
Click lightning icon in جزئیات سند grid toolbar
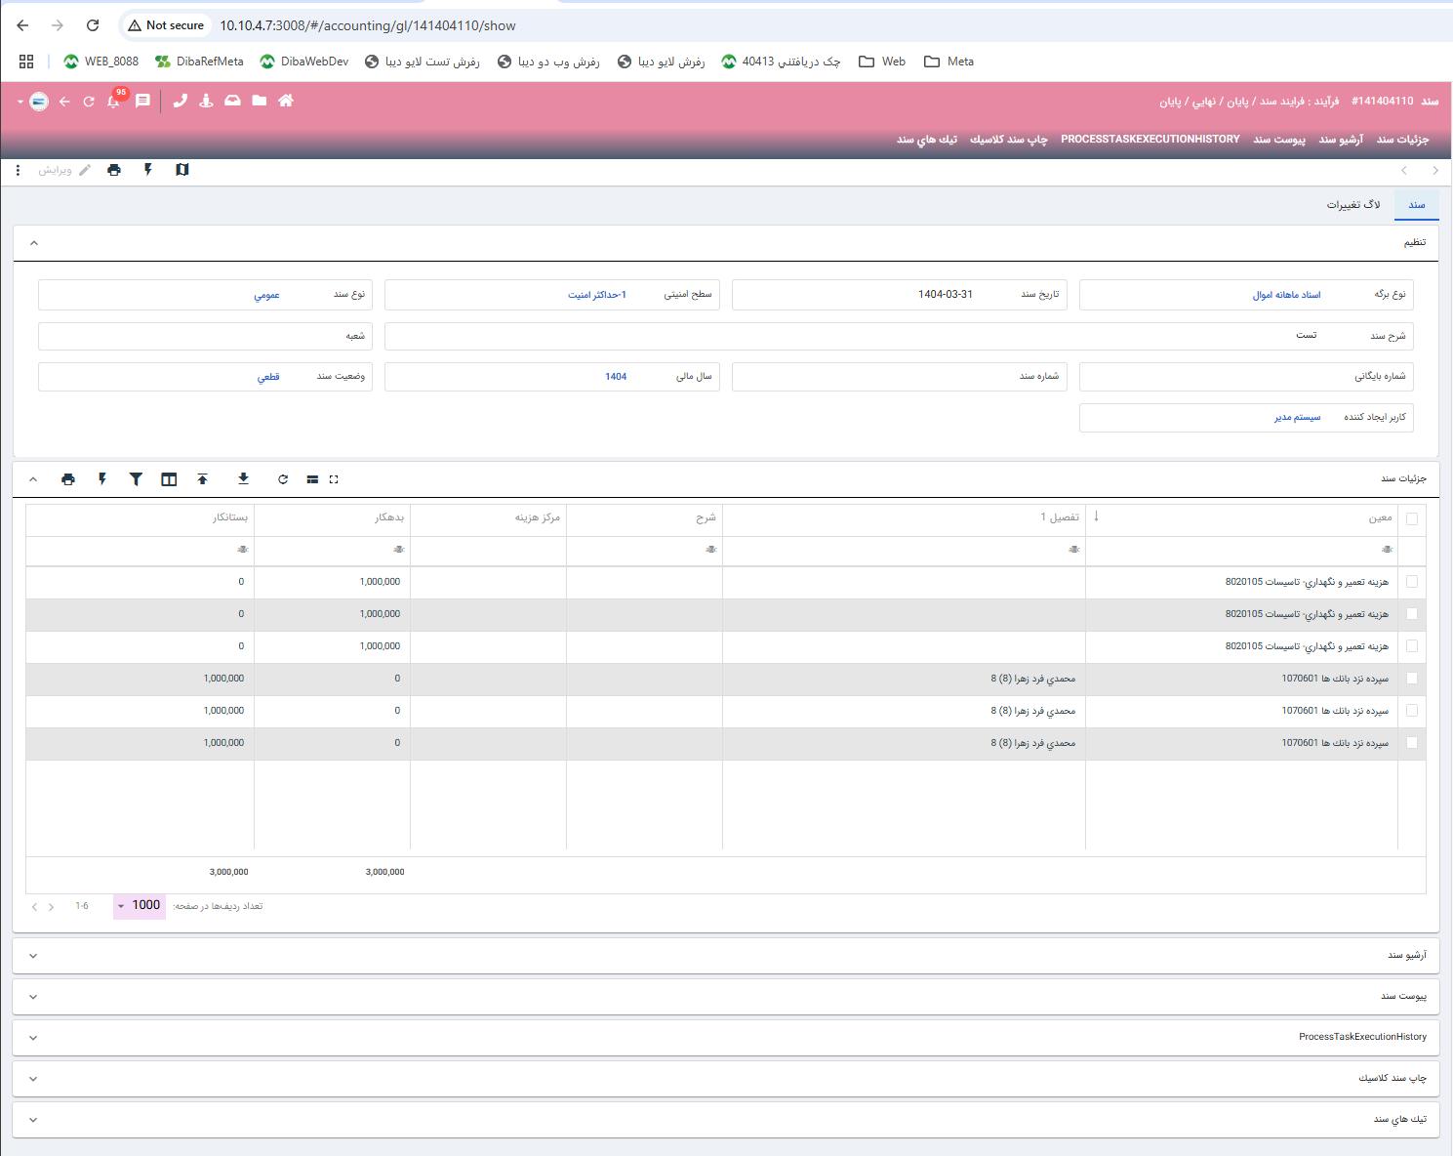[x=102, y=479]
